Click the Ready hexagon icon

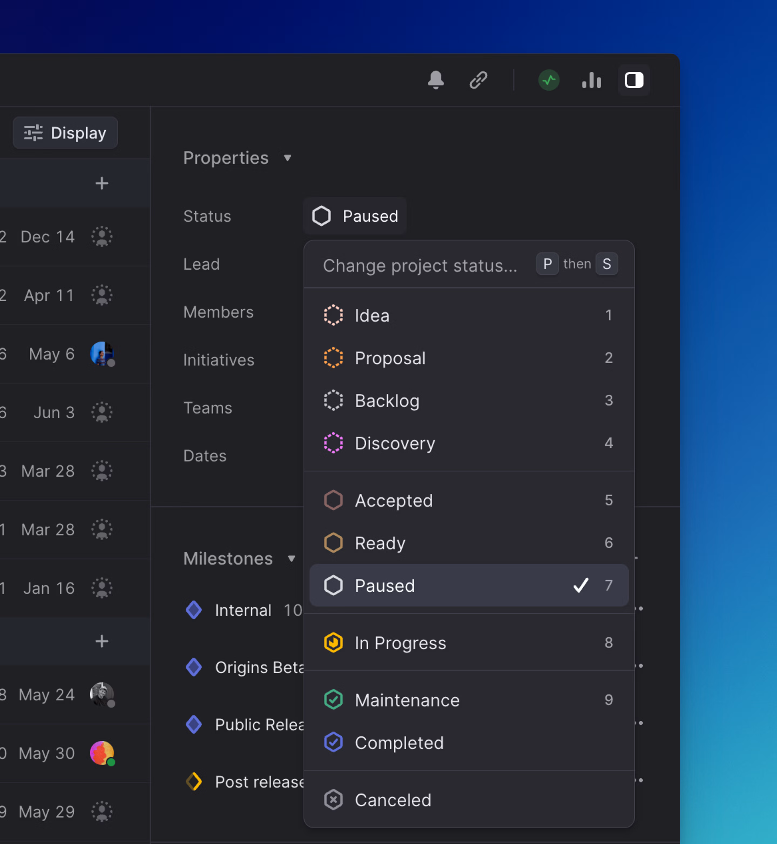pos(333,543)
